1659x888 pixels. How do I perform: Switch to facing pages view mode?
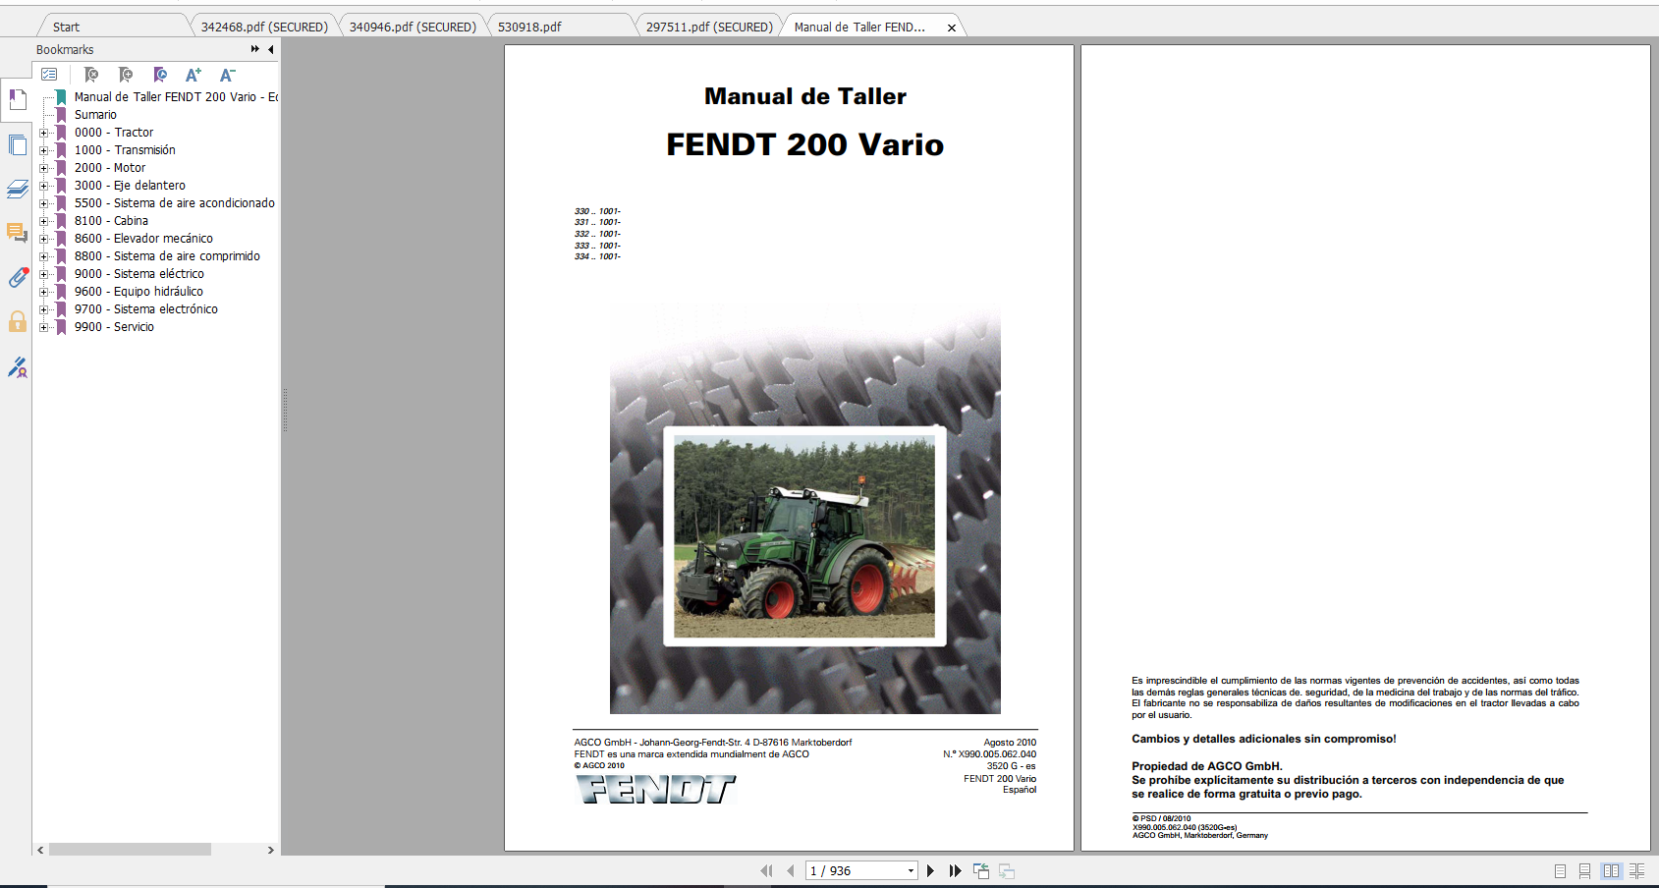(x=1611, y=871)
